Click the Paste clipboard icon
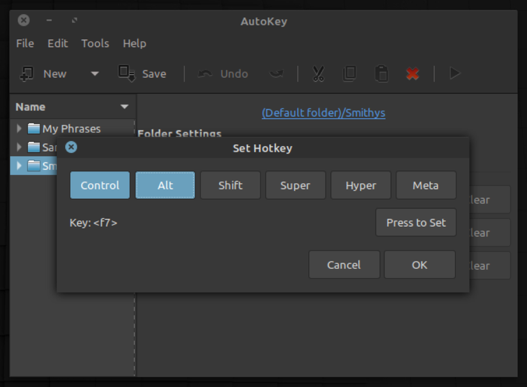This screenshot has height=387, width=527. point(381,73)
